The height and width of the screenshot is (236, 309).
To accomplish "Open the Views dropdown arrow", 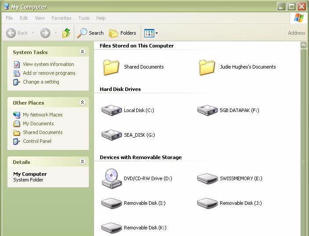I will click(156, 33).
